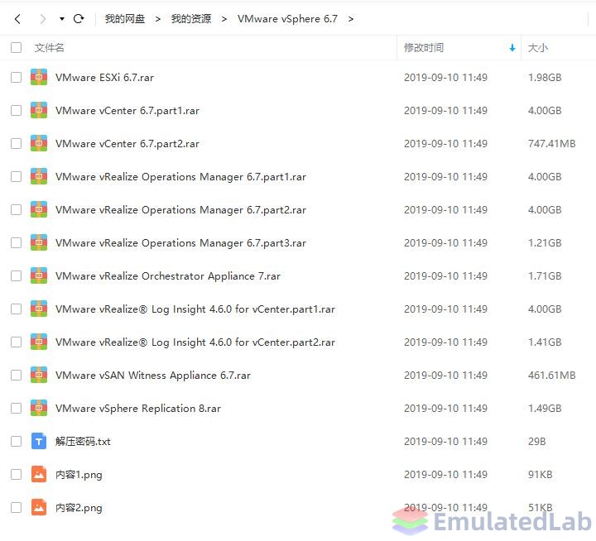The height and width of the screenshot is (541, 596).
Task: Go back to the previous folder
Action: (x=17, y=19)
